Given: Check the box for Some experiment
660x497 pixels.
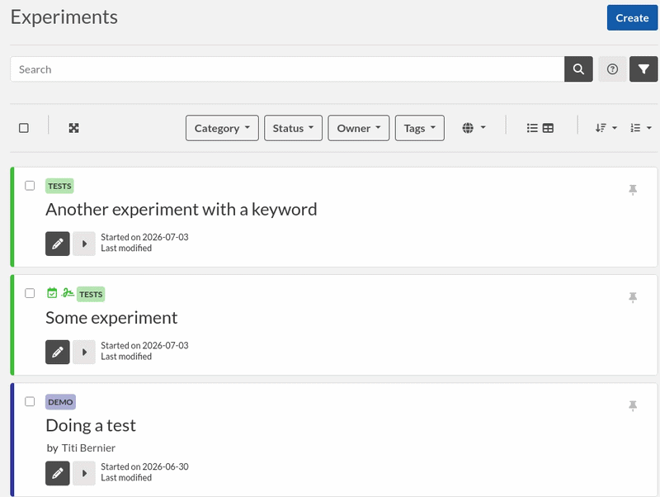Looking at the screenshot, I should pos(30,293).
